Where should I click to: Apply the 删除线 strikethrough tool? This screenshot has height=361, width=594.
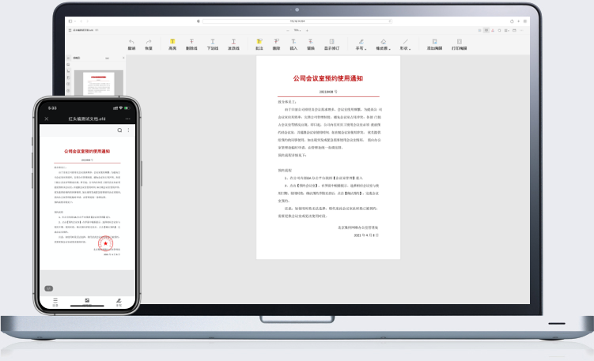[191, 43]
